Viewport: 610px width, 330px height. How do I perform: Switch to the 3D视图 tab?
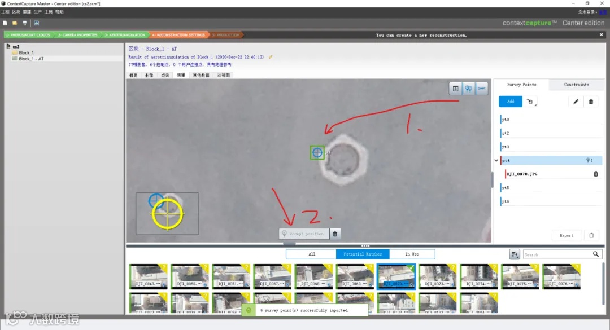pos(223,75)
